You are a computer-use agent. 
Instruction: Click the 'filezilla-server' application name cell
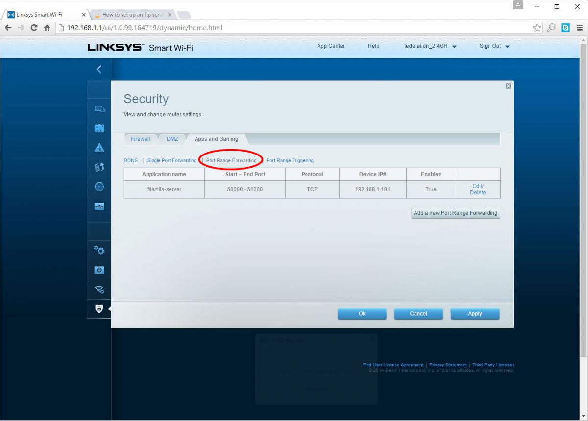164,189
